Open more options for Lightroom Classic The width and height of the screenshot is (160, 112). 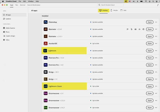click(156, 86)
